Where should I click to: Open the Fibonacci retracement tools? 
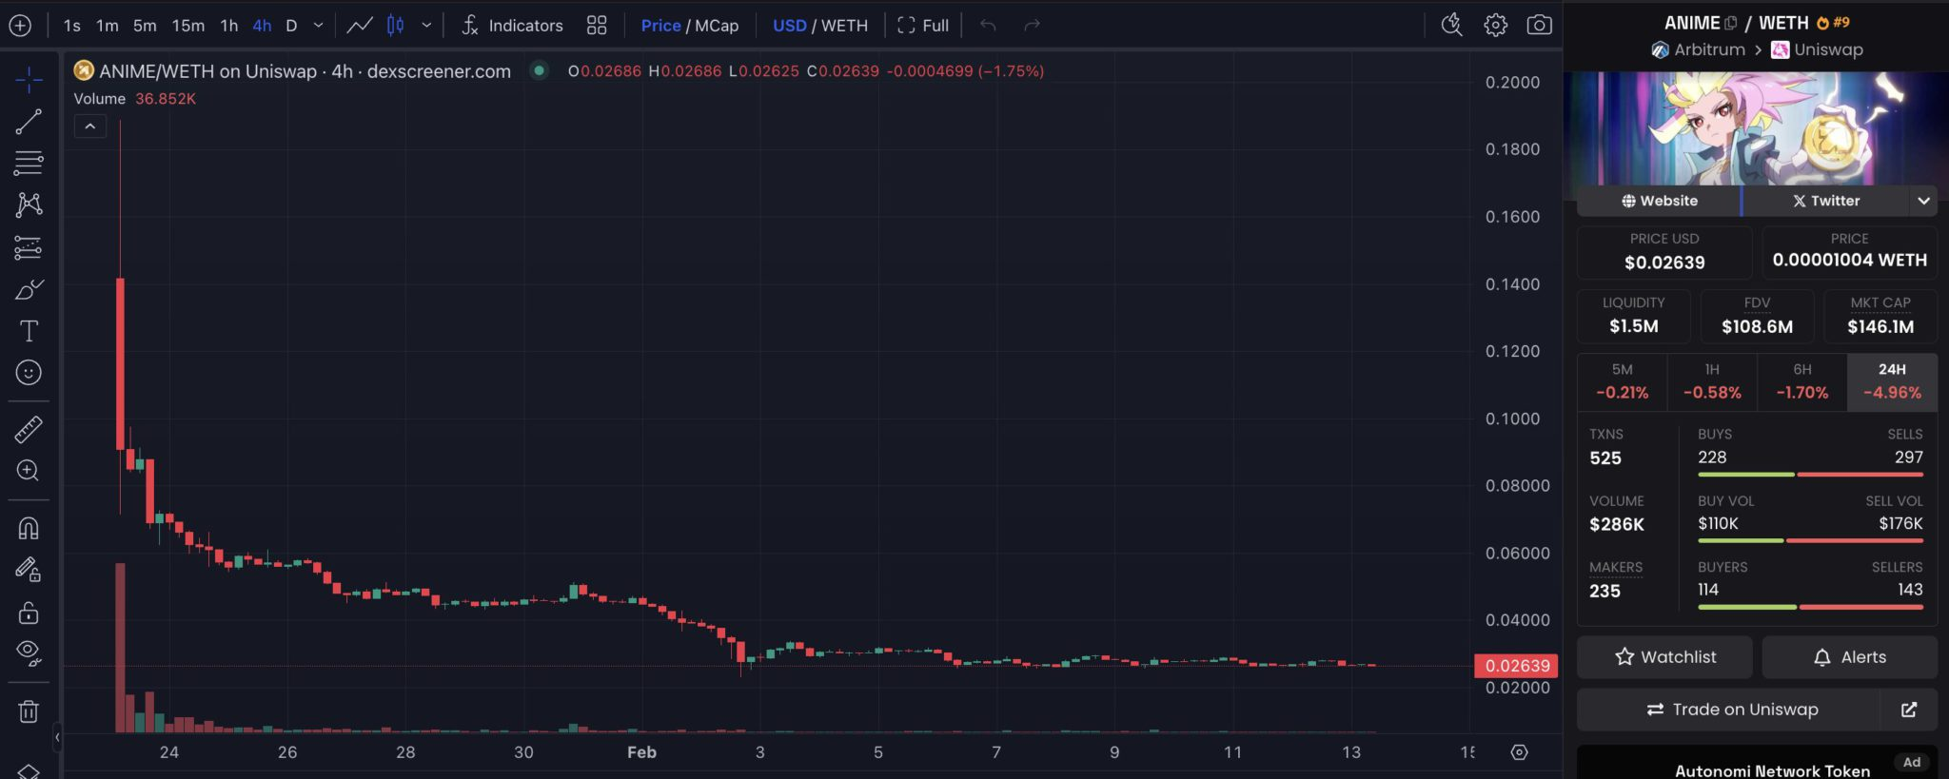click(x=29, y=163)
